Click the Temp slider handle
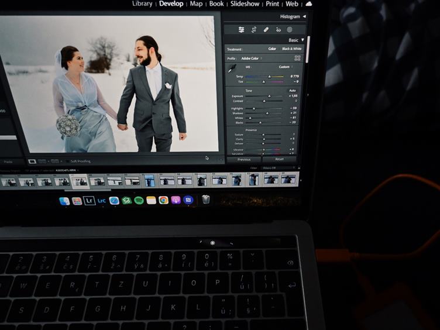Viewport: 440px width, 330px height. (269, 76)
